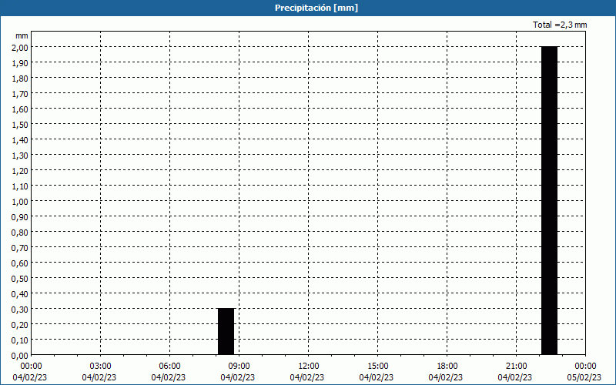The width and height of the screenshot is (616, 385).
Task: Click the 0,3 mm precipitation bar
Action: coord(226,332)
